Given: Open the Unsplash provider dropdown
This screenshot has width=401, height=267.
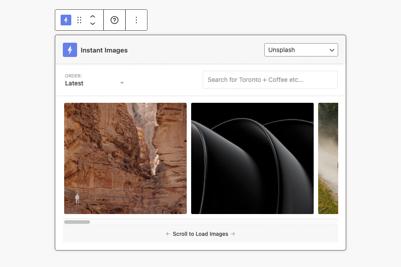Looking at the screenshot, I should coord(301,50).
